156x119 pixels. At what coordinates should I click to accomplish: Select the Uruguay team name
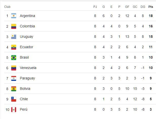tap(27, 37)
